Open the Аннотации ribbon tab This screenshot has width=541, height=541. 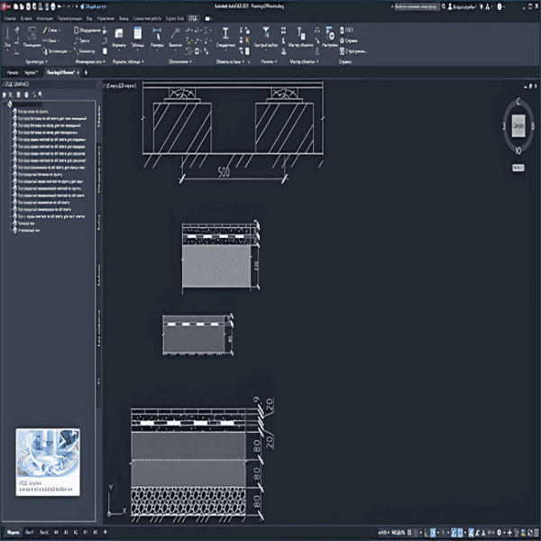[44, 18]
